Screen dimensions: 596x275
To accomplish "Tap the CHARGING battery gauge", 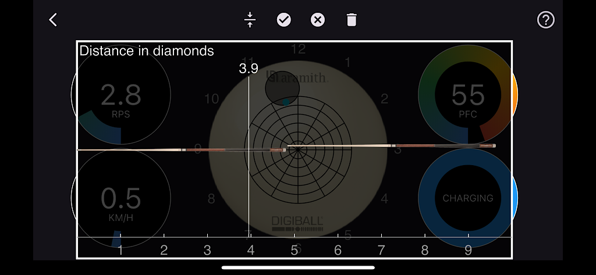I will coord(467,198).
